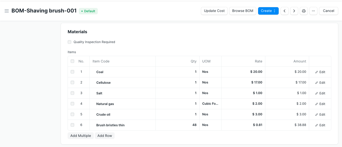Image resolution: width=342 pixels, height=147 pixels.
Task: Check the Crude oil row checkbox
Action: pyautogui.click(x=72, y=115)
